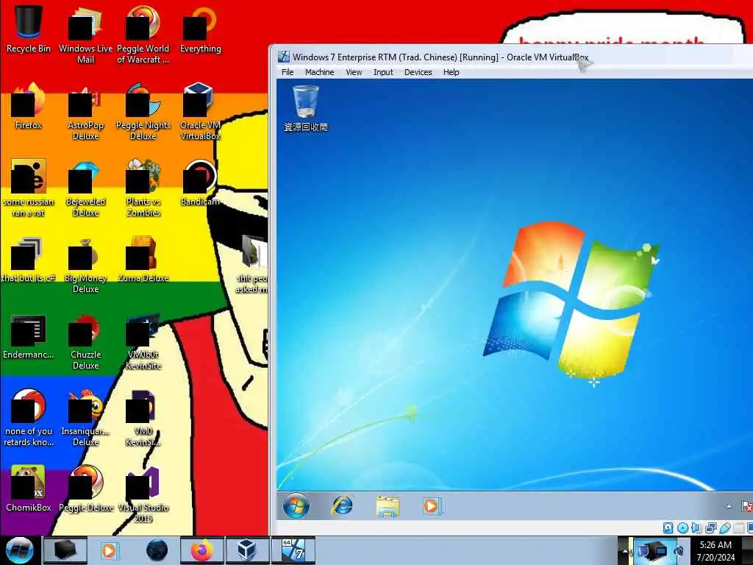Click guest Action Center flag tray icon
The height and width of the screenshot is (565, 753).
pyautogui.click(x=746, y=506)
